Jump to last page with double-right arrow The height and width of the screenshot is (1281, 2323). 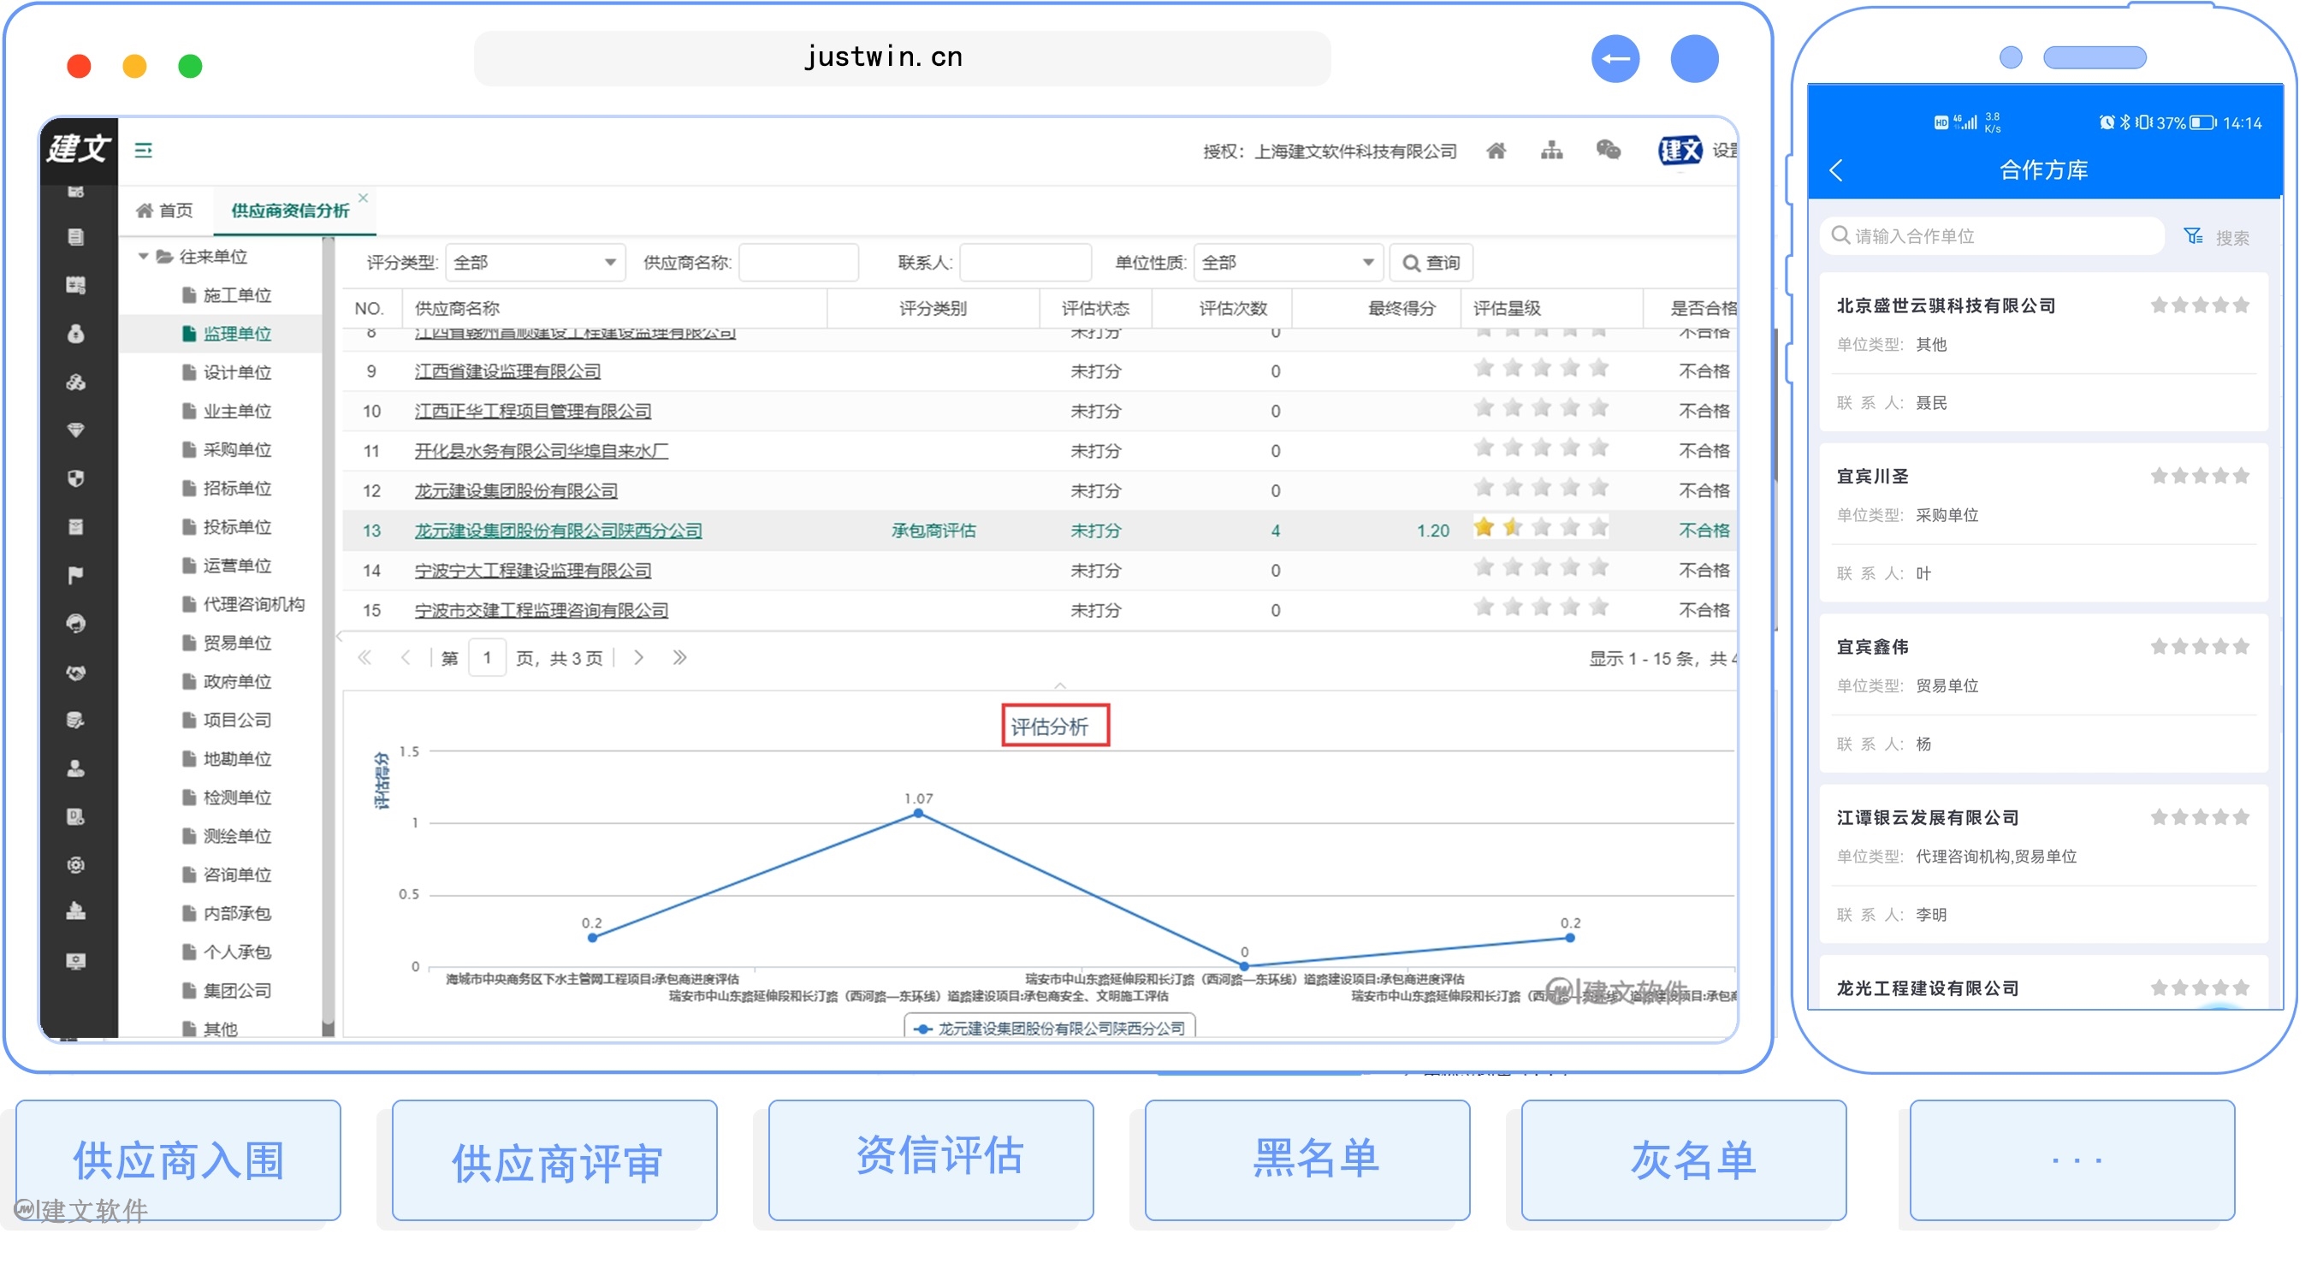point(680,658)
